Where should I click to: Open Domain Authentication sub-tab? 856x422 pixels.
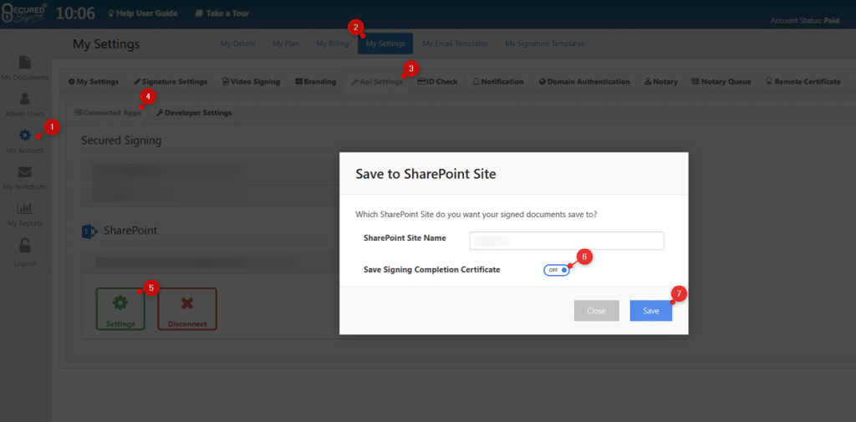tap(584, 82)
